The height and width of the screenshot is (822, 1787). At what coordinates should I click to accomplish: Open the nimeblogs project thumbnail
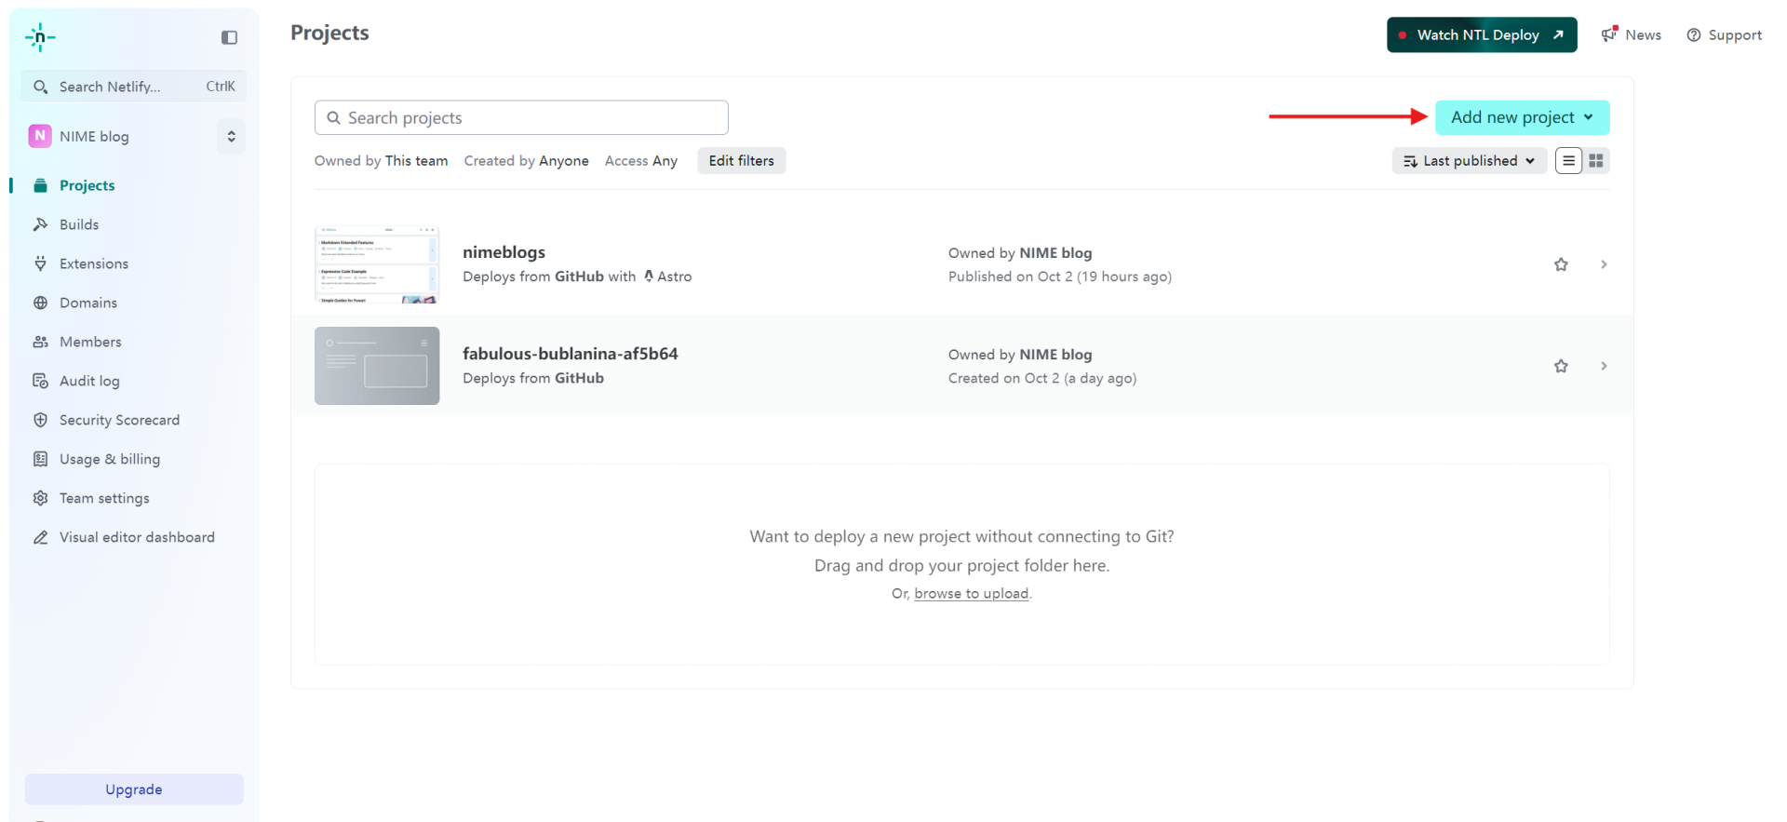click(377, 264)
